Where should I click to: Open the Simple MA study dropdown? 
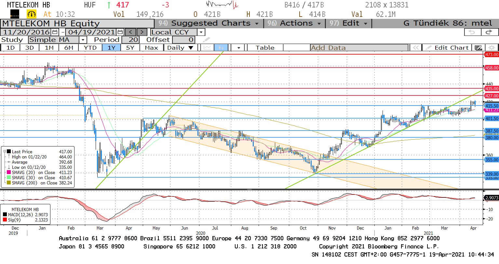(x=83, y=40)
